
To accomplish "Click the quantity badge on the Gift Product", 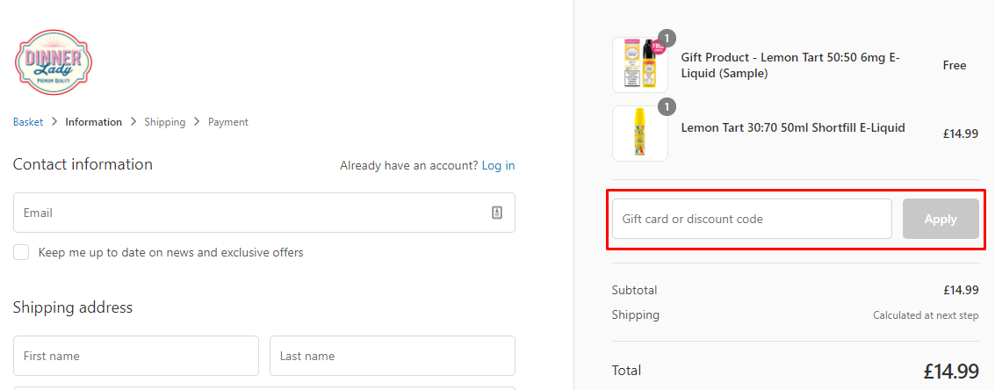I will coord(667,38).
